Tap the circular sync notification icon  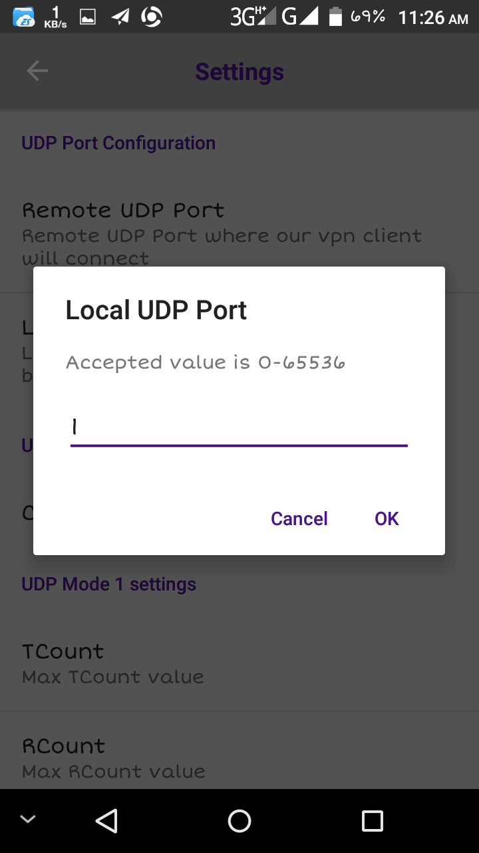(x=152, y=17)
